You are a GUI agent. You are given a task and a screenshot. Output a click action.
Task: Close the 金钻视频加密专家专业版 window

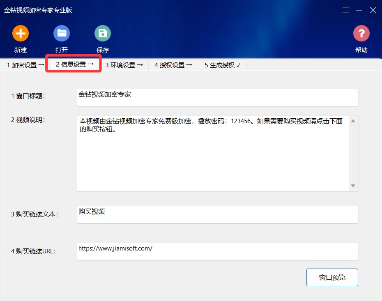coord(373,10)
